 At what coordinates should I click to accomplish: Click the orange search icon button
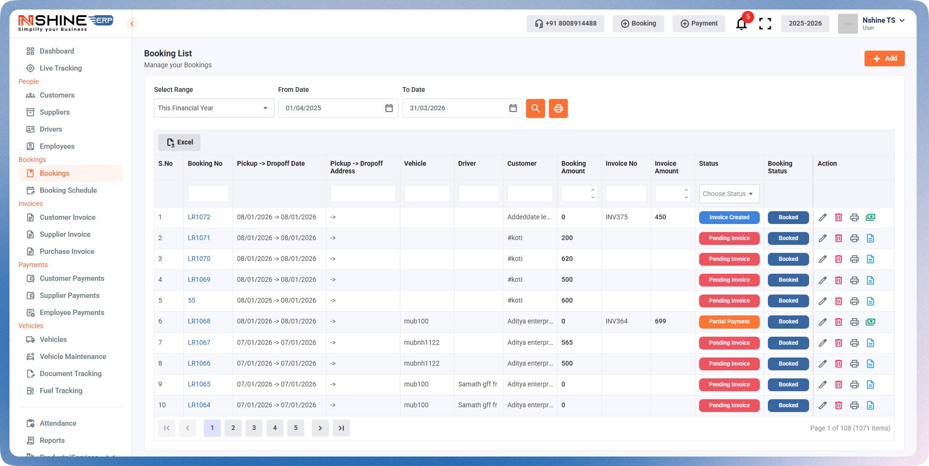tap(535, 108)
